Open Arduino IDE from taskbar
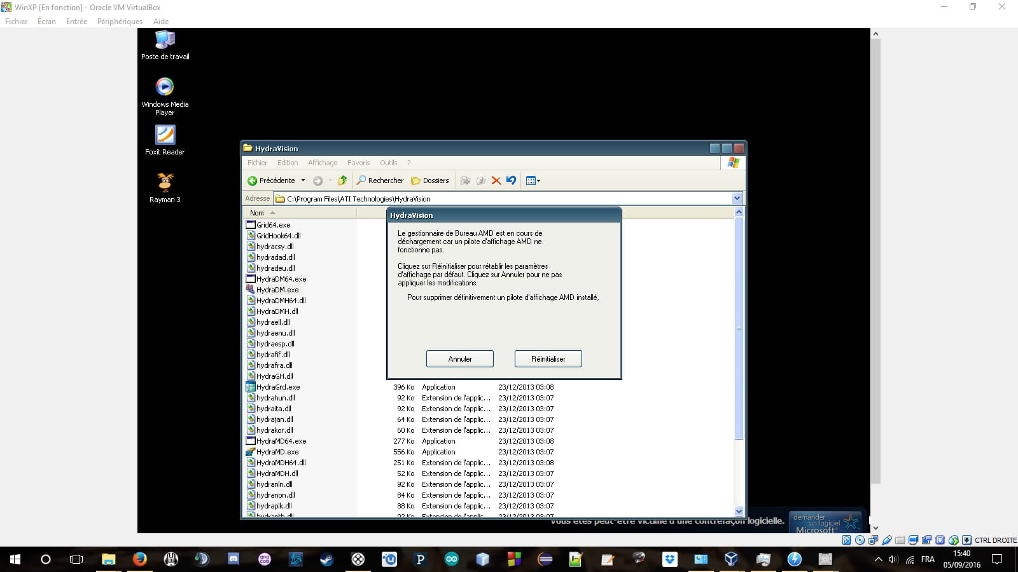 click(x=451, y=559)
